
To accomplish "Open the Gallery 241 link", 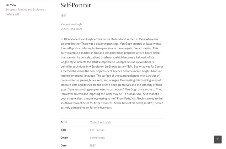I will 12,14.
